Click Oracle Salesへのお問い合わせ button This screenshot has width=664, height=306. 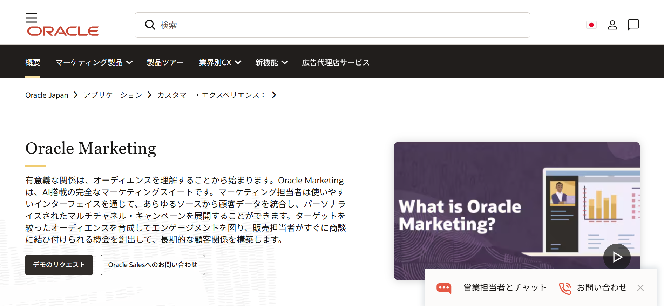(153, 265)
